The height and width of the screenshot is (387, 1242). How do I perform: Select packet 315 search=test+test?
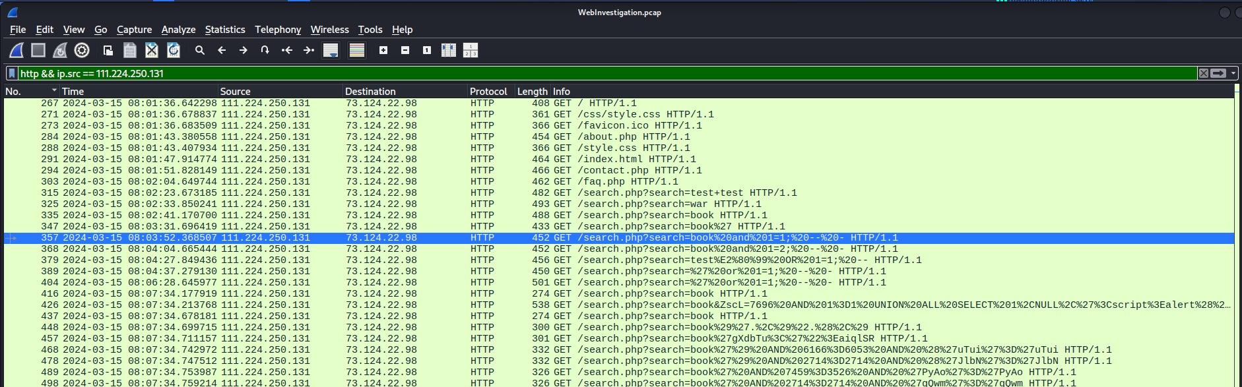(619, 193)
